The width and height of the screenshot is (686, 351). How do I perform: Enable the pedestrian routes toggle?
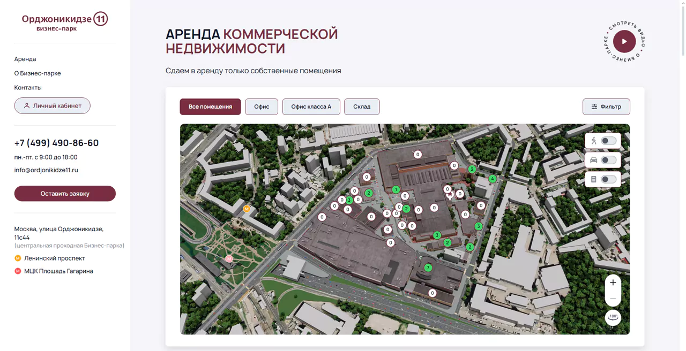609,140
